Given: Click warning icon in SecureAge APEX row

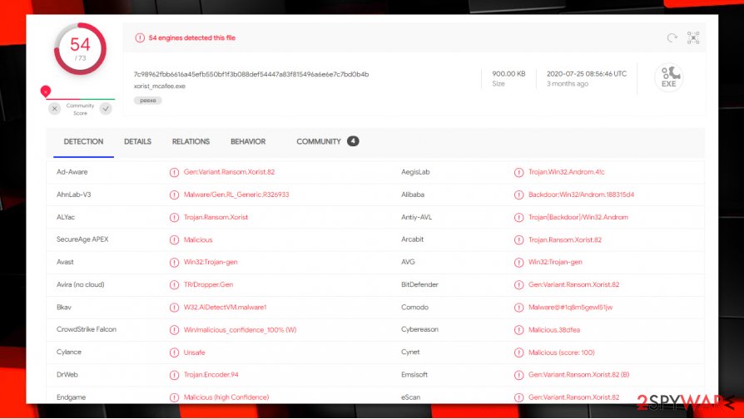Looking at the screenshot, I should 174,239.
